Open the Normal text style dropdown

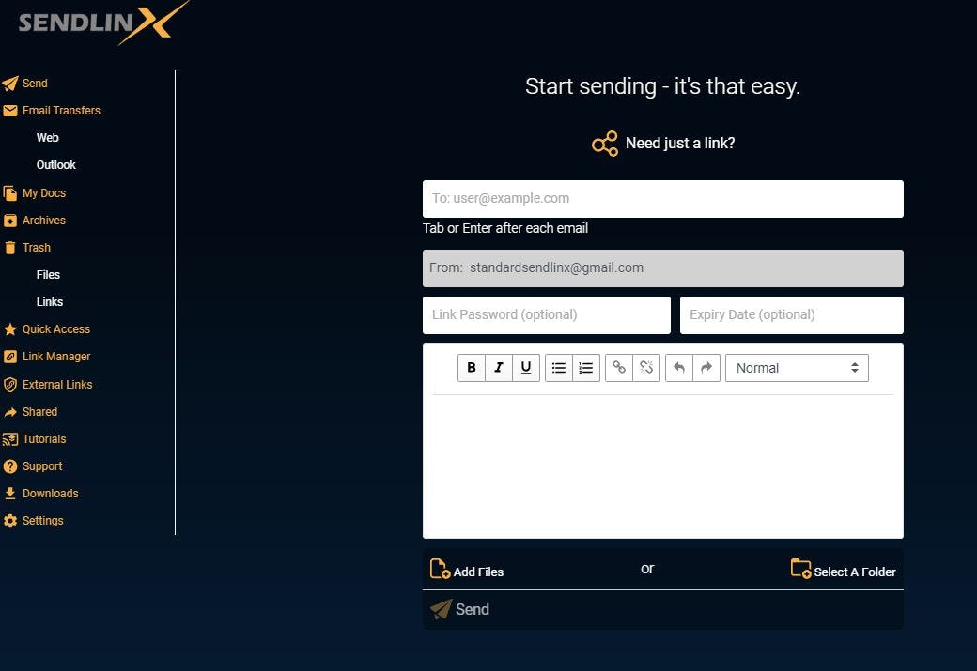(796, 367)
